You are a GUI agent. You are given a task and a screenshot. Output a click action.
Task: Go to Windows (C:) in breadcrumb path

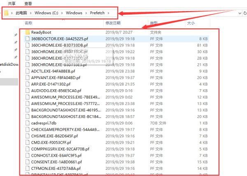tap(46, 13)
